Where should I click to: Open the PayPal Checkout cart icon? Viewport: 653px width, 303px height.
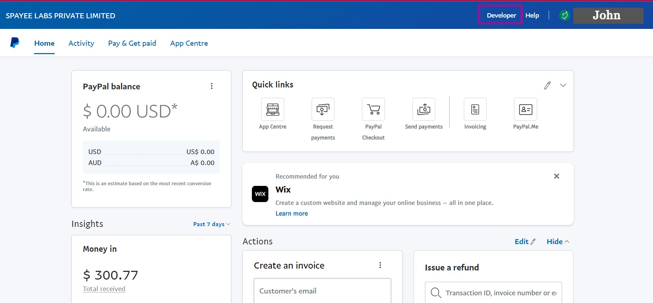(x=373, y=109)
